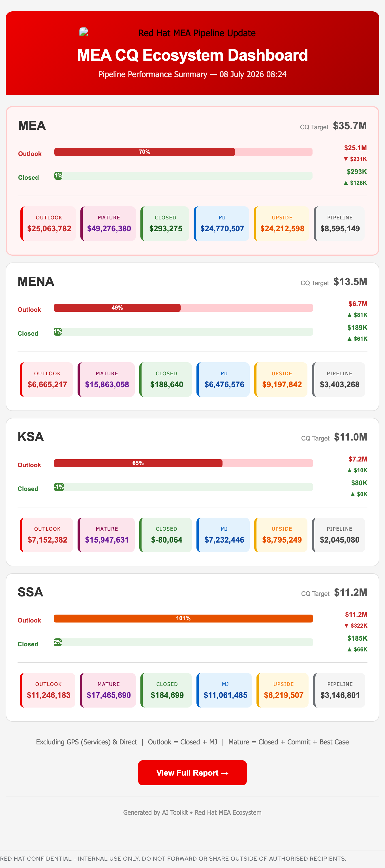Click the MENA Upside $9,197,842 card
Image resolution: width=385 pixels, height=868 pixels.
pos(281,380)
